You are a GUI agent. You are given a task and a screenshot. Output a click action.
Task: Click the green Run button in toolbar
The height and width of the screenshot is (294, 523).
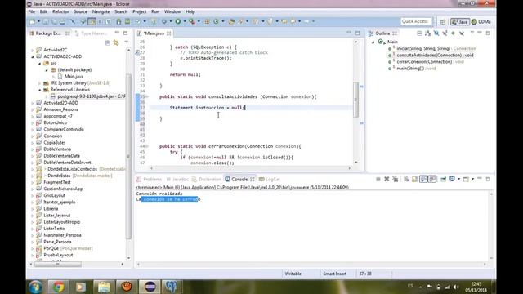[178, 21]
